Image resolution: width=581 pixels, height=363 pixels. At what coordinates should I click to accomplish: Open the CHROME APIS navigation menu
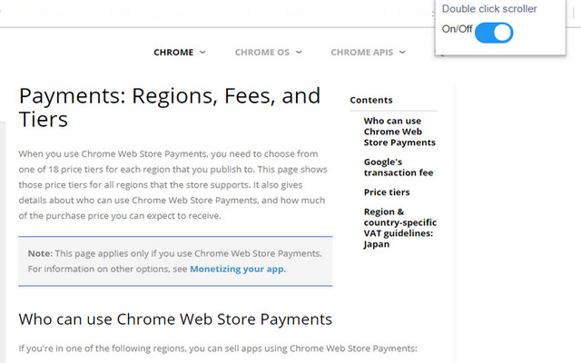[x=361, y=53]
